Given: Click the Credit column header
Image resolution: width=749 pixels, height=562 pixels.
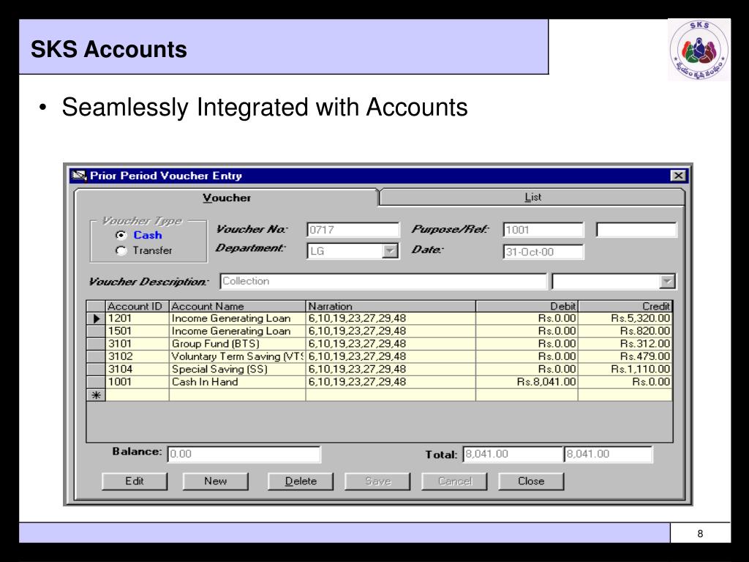Looking at the screenshot, I should click(x=625, y=307).
